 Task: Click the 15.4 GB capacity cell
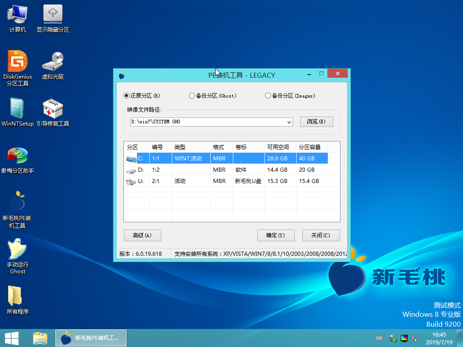(312, 181)
